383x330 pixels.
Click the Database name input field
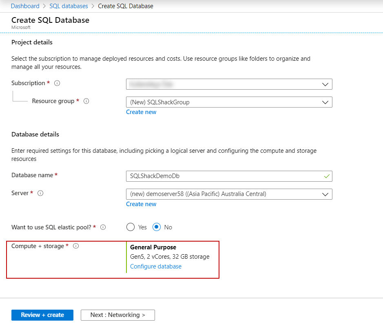tap(224, 176)
